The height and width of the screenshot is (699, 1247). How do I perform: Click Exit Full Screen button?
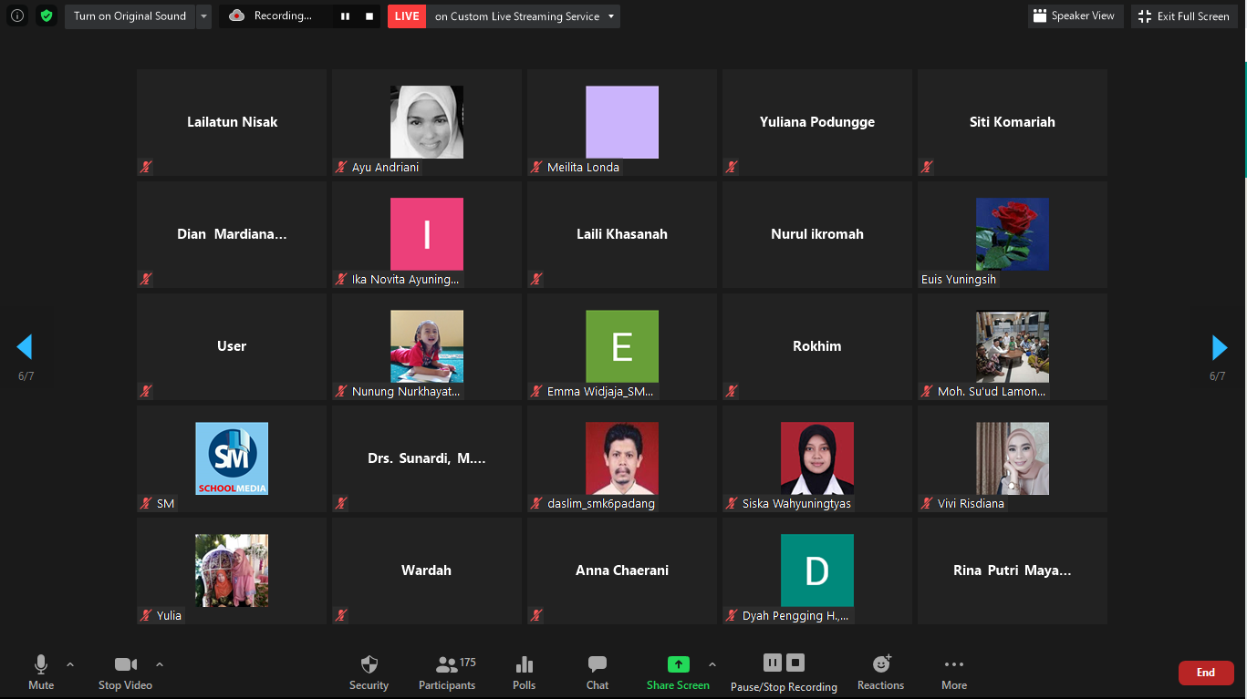click(1184, 16)
